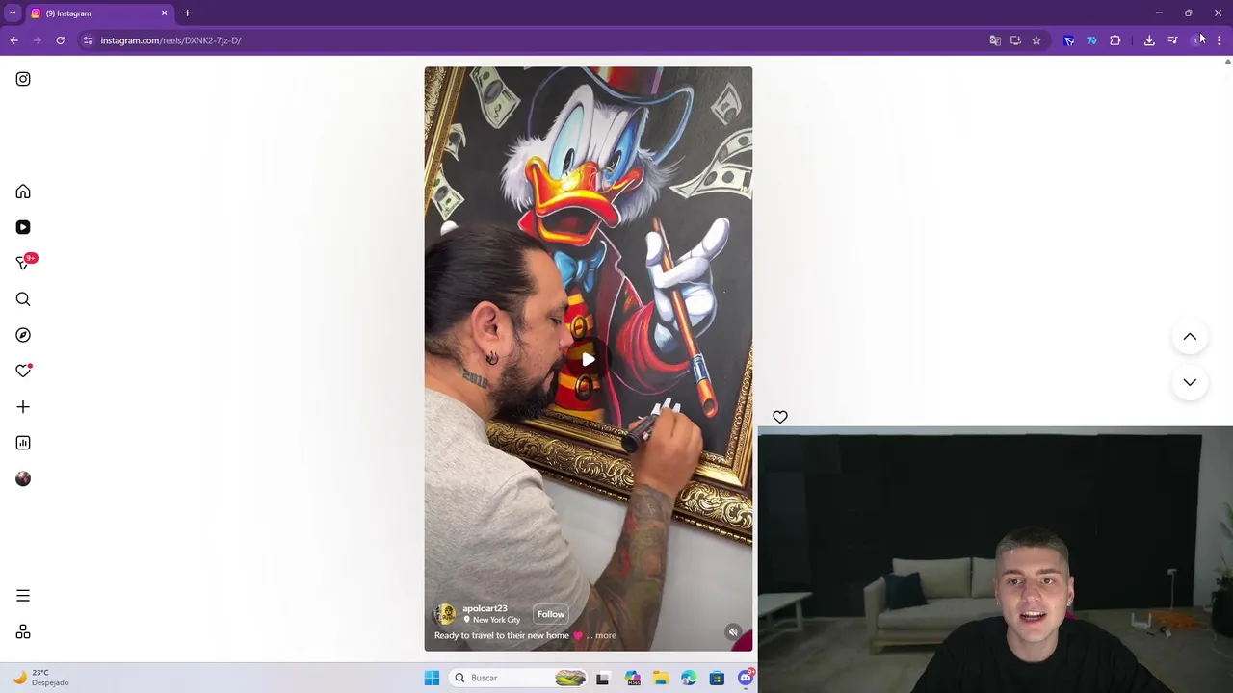Close the Instagram tab
This screenshot has height=693, width=1233.
[x=164, y=13]
